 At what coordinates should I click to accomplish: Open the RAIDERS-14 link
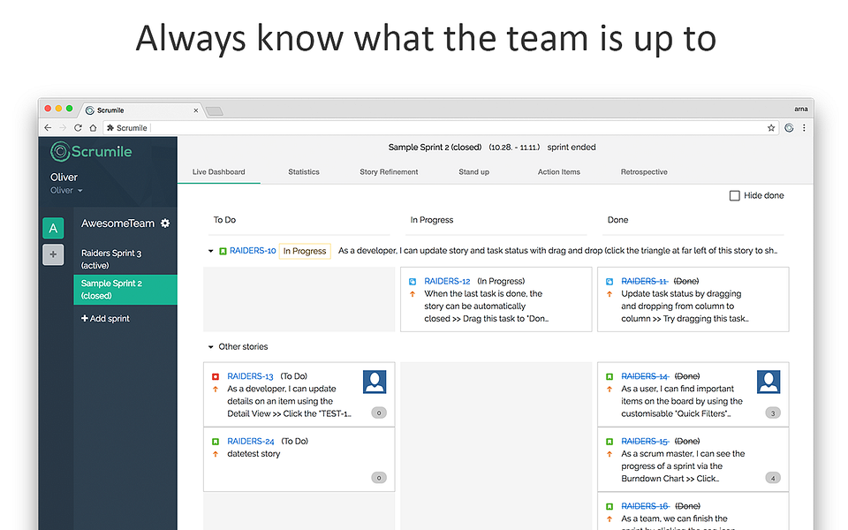coord(645,376)
